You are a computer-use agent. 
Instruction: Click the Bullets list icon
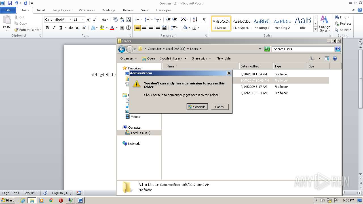[x=138, y=20]
